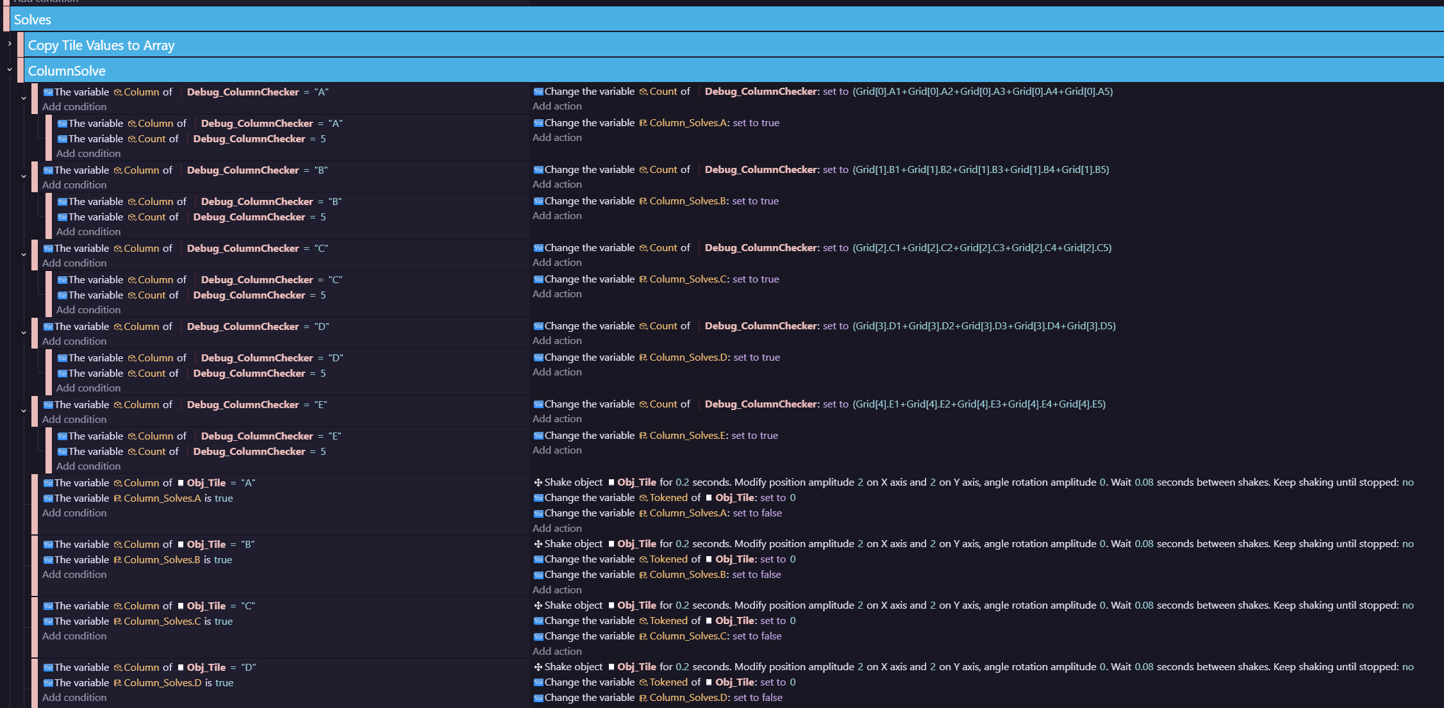Collapse the Column = "D" event's sub-events
The image size is (1444, 708).
tap(24, 333)
